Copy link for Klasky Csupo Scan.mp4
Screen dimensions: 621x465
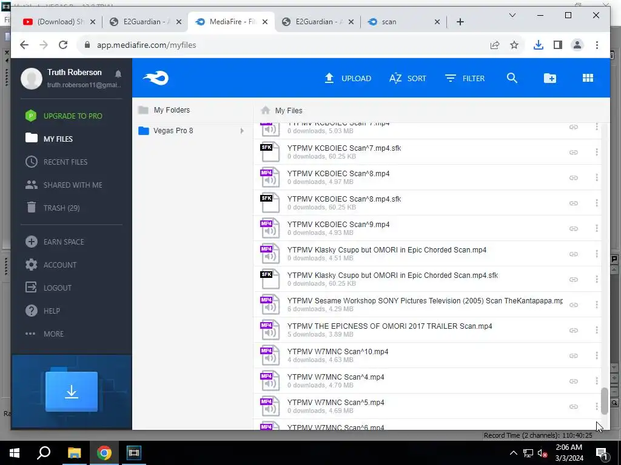573,254
